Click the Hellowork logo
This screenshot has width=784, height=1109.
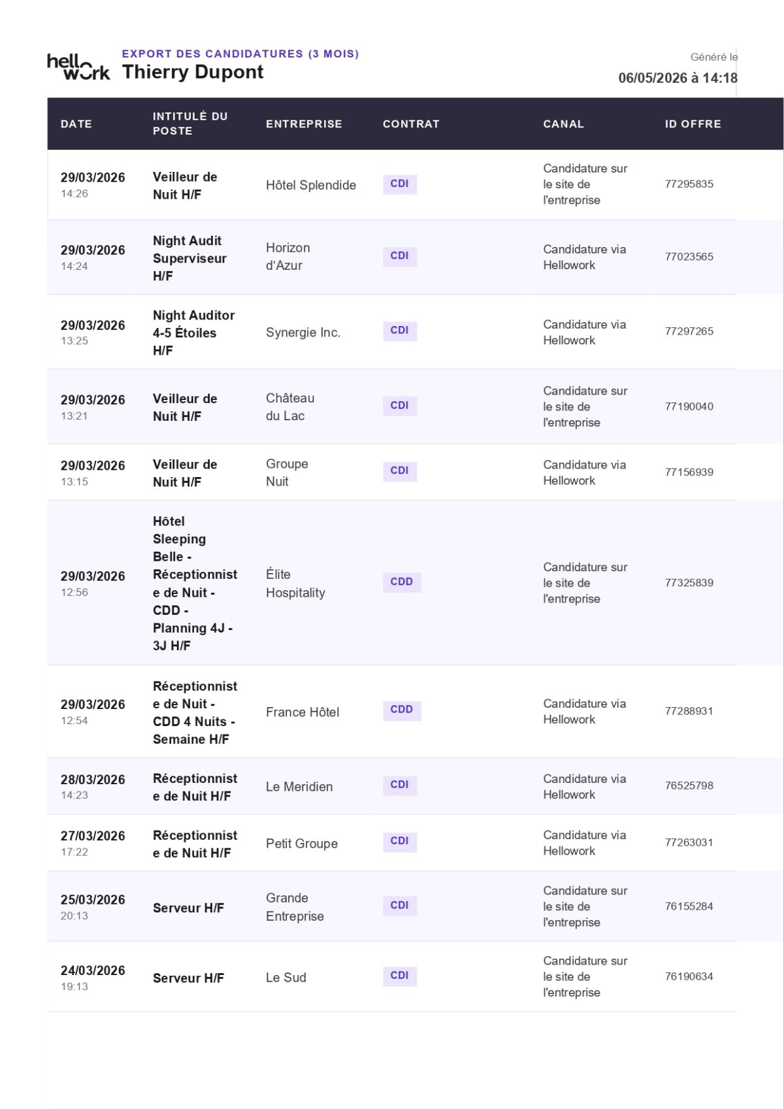[78, 67]
